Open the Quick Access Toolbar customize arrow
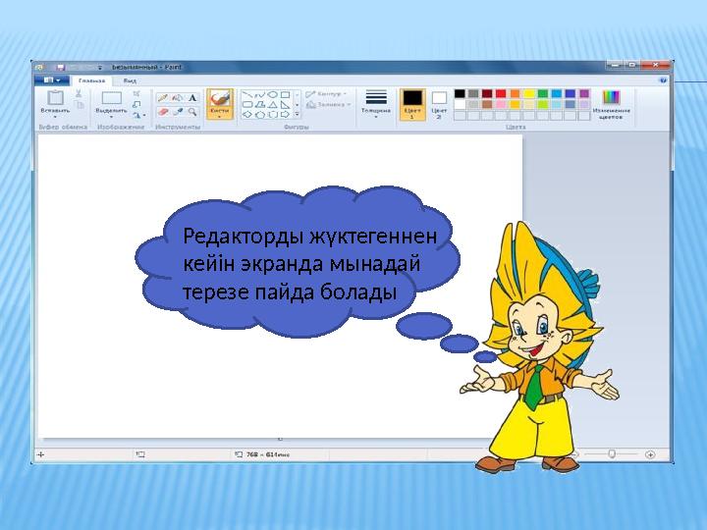 click(99, 68)
